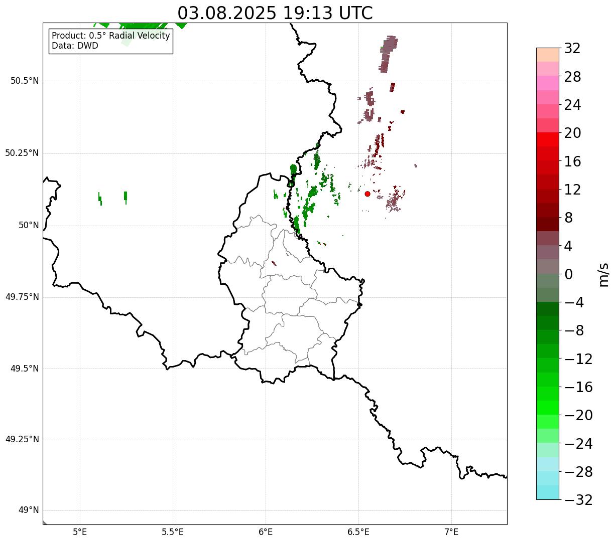Image resolution: width=615 pixels, height=542 pixels.
Task: Click the colorbar tick label 16
Action: [572, 161]
